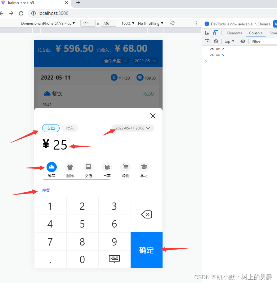
Task: Click the 支 expense badge icon for 2022-05-11
Action: click(x=114, y=78)
